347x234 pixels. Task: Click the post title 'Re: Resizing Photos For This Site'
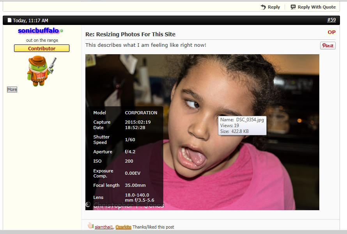point(130,34)
